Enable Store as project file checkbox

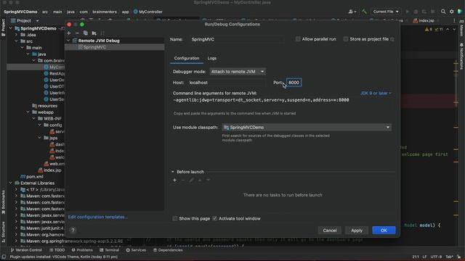(346, 39)
